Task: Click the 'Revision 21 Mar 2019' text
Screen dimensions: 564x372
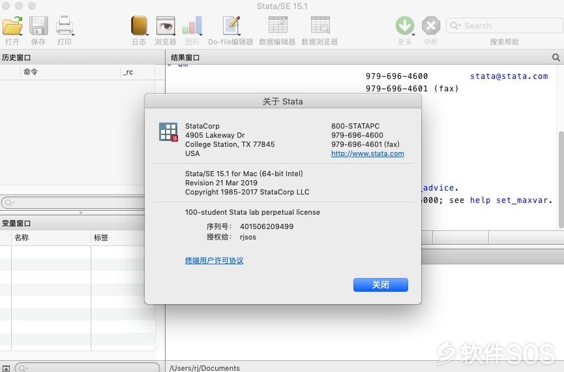Action: pos(221,183)
